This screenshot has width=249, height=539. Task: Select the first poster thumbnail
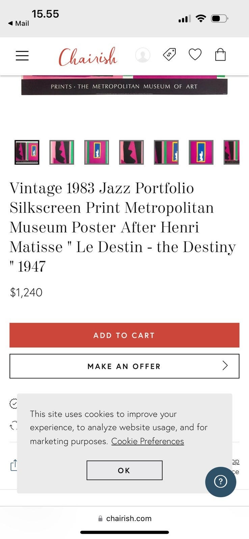pyautogui.click(x=27, y=152)
